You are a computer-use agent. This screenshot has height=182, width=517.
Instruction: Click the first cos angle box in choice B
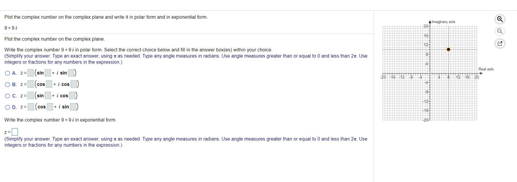pyautogui.click(x=49, y=84)
